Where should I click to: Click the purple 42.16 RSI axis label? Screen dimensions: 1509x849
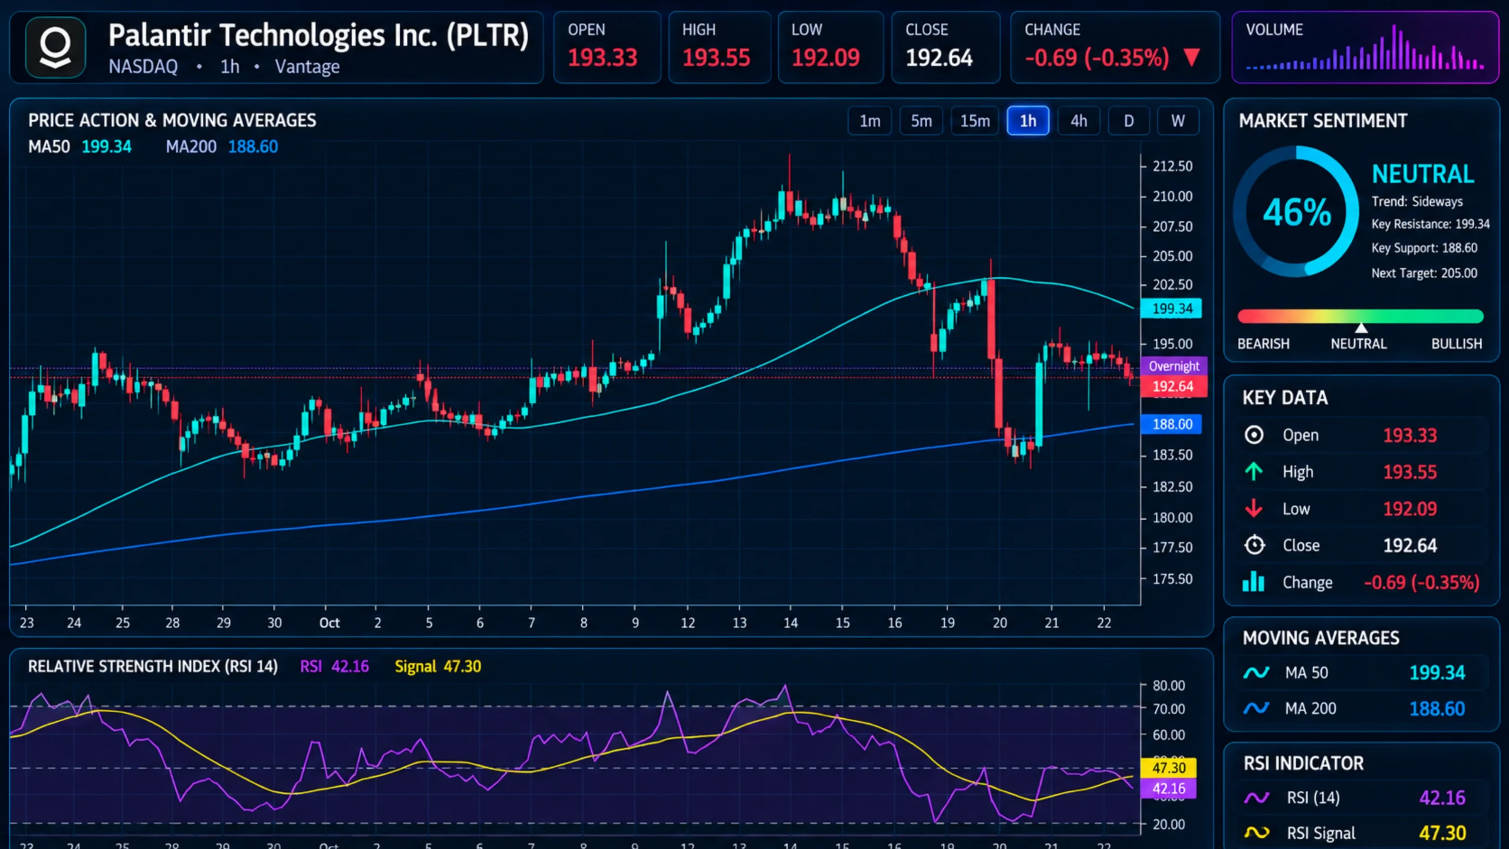tap(1168, 789)
